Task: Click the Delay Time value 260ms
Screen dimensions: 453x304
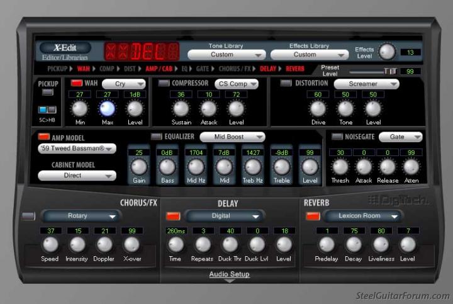Action: click(176, 231)
